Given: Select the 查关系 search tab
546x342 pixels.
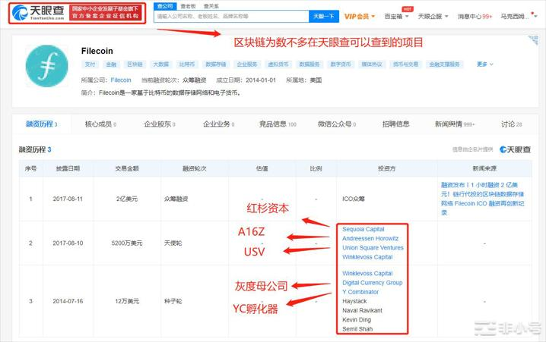Looking at the screenshot, I should tap(211, 6).
